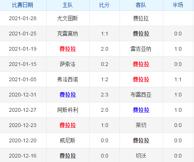Select date 2020-12-27
The width and height of the screenshot is (194, 162).
(23, 110)
